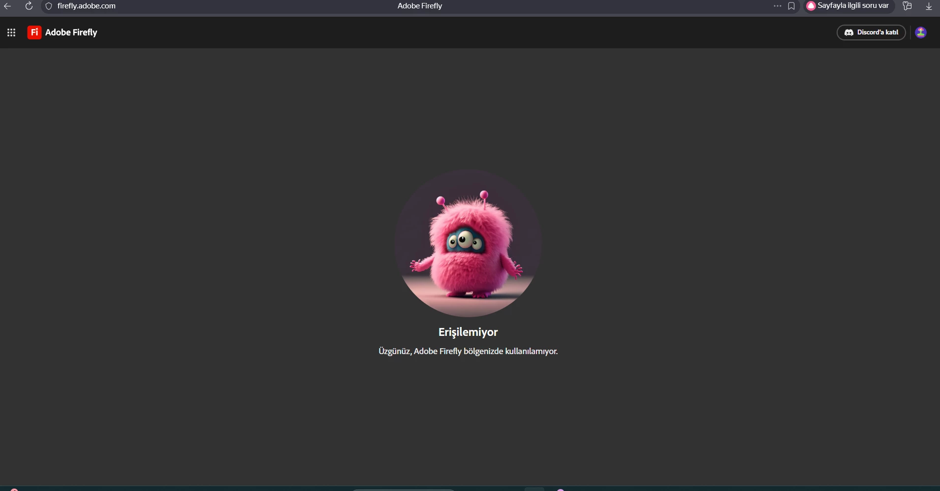Join Discord via 'Discord'a katıl' button

tap(871, 33)
